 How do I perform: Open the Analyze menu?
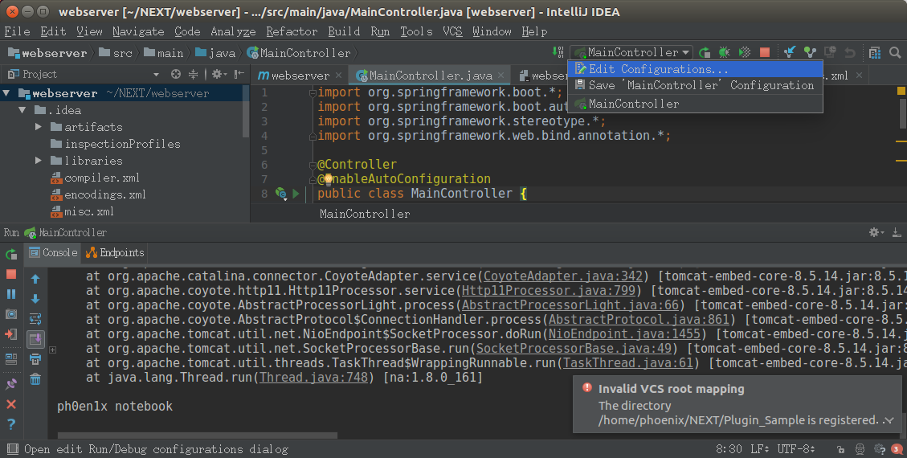coord(233,31)
